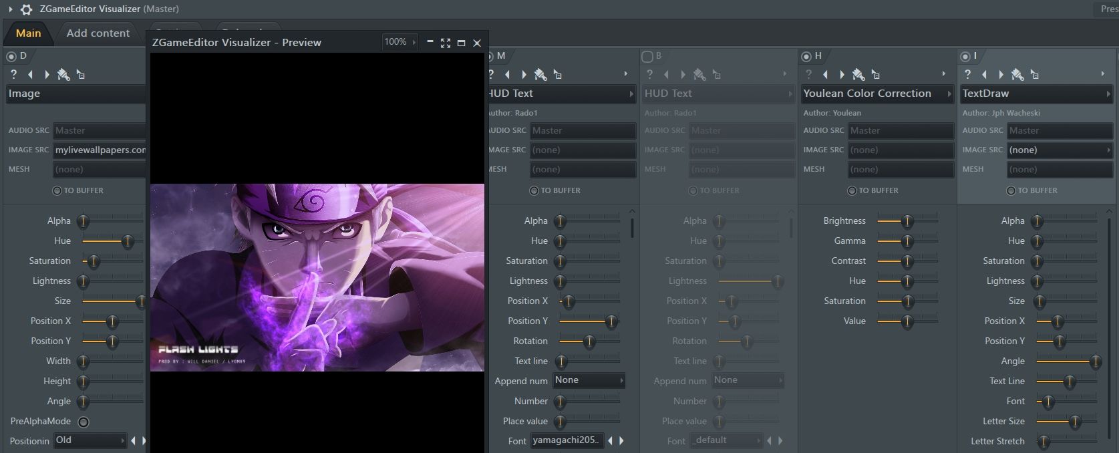The width and height of the screenshot is (1119, 453).
Task: Open the HUD Text effect selector in layer M
Action: click(x=561, y=94)
